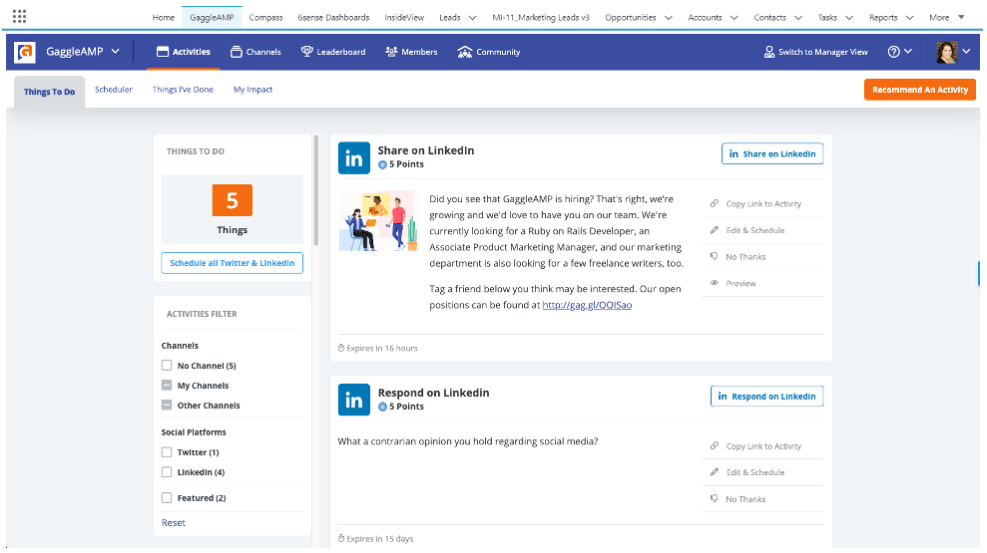Click the Members people icon
The height and width of the screenshot is (553, 987).
click(x=391, y=52)
